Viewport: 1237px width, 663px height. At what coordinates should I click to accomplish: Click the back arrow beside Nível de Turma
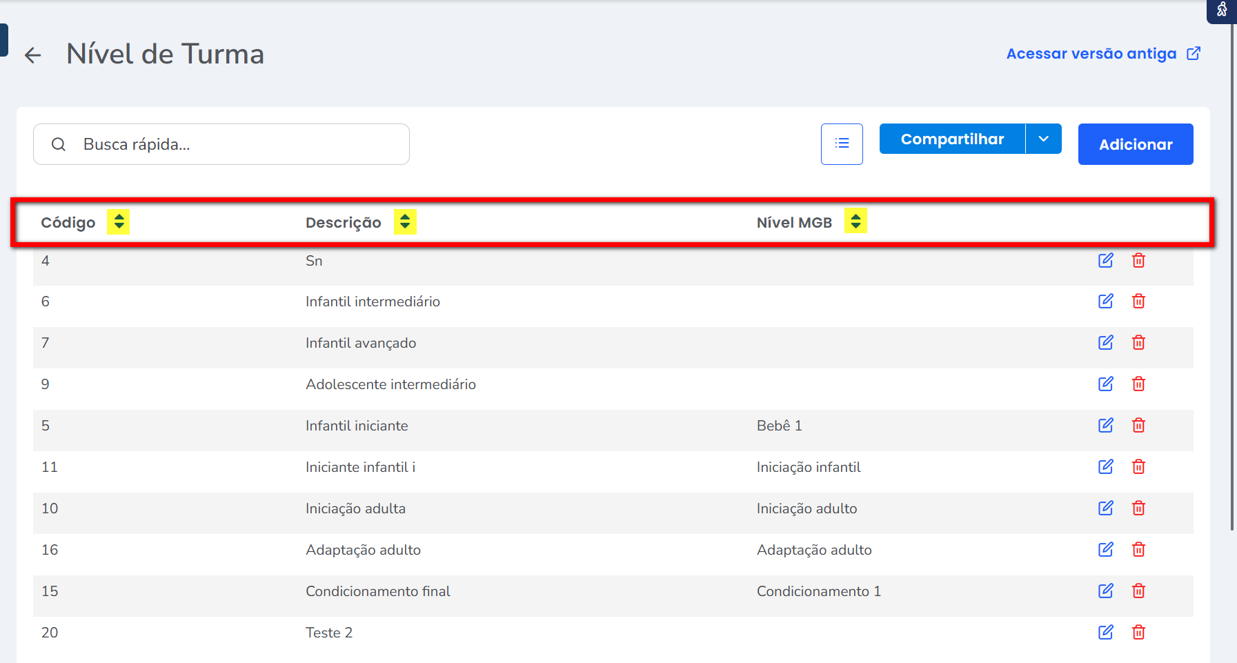[x=32, y=55]
